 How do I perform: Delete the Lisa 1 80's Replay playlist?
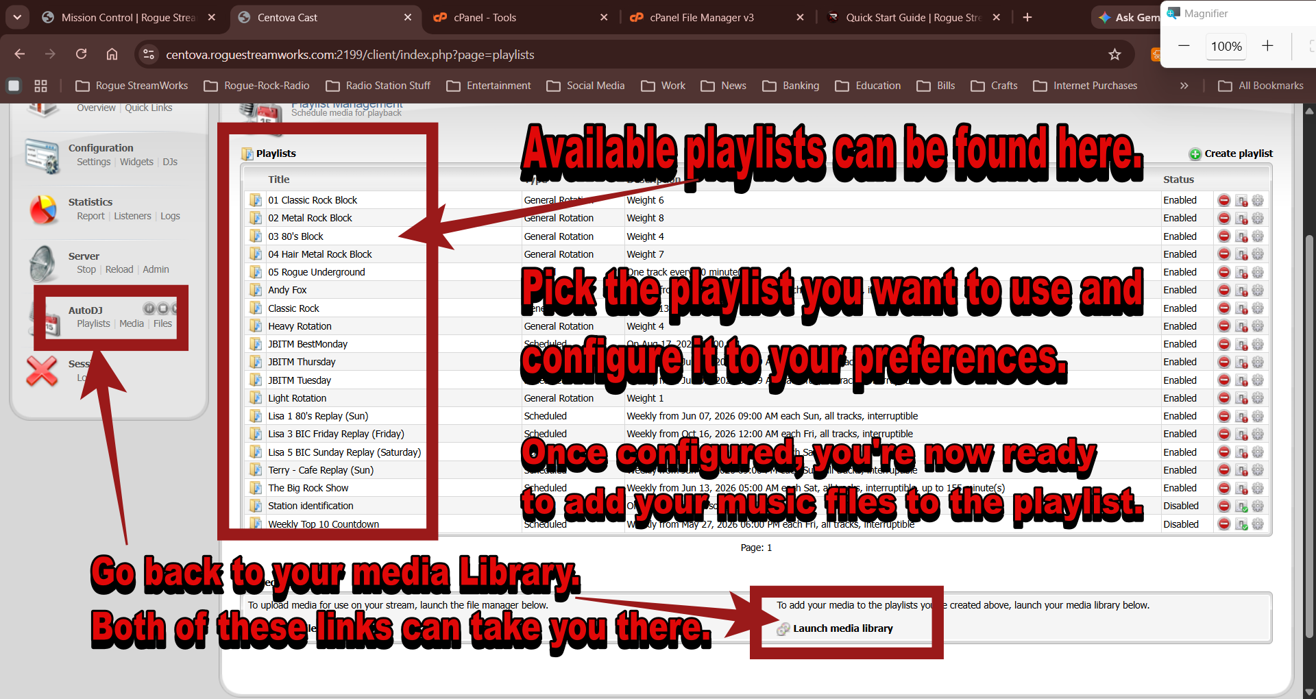[1224, 416]
